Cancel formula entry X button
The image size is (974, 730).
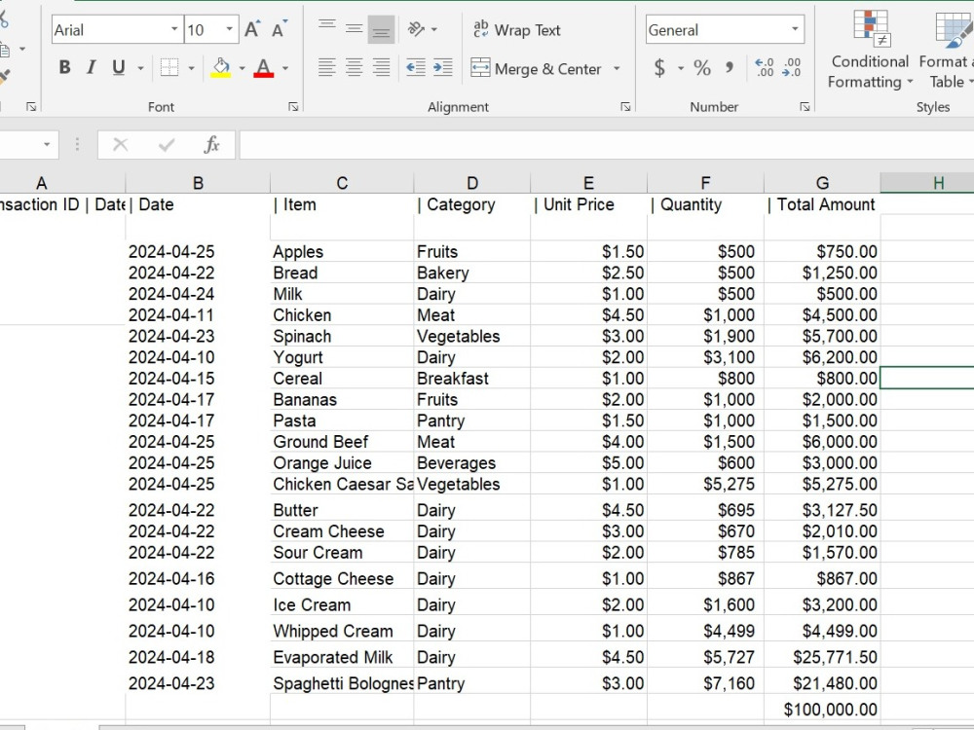(121, 145)
